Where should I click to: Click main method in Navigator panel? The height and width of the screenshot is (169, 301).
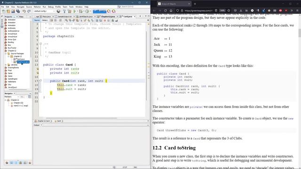[x=21, y=106]
